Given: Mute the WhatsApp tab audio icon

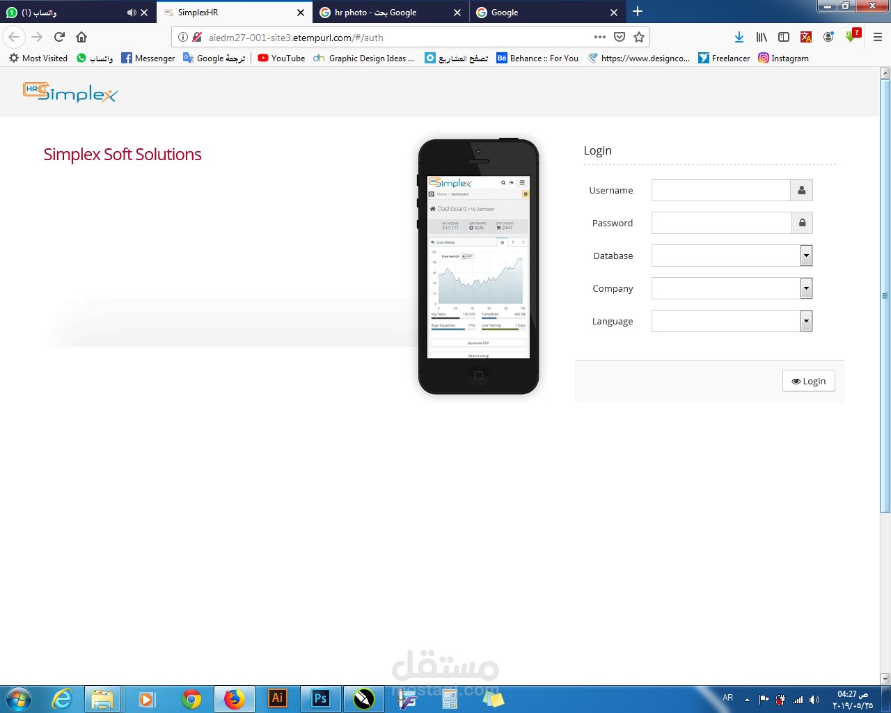Looking at the screenshot, I should pos(132,13).
